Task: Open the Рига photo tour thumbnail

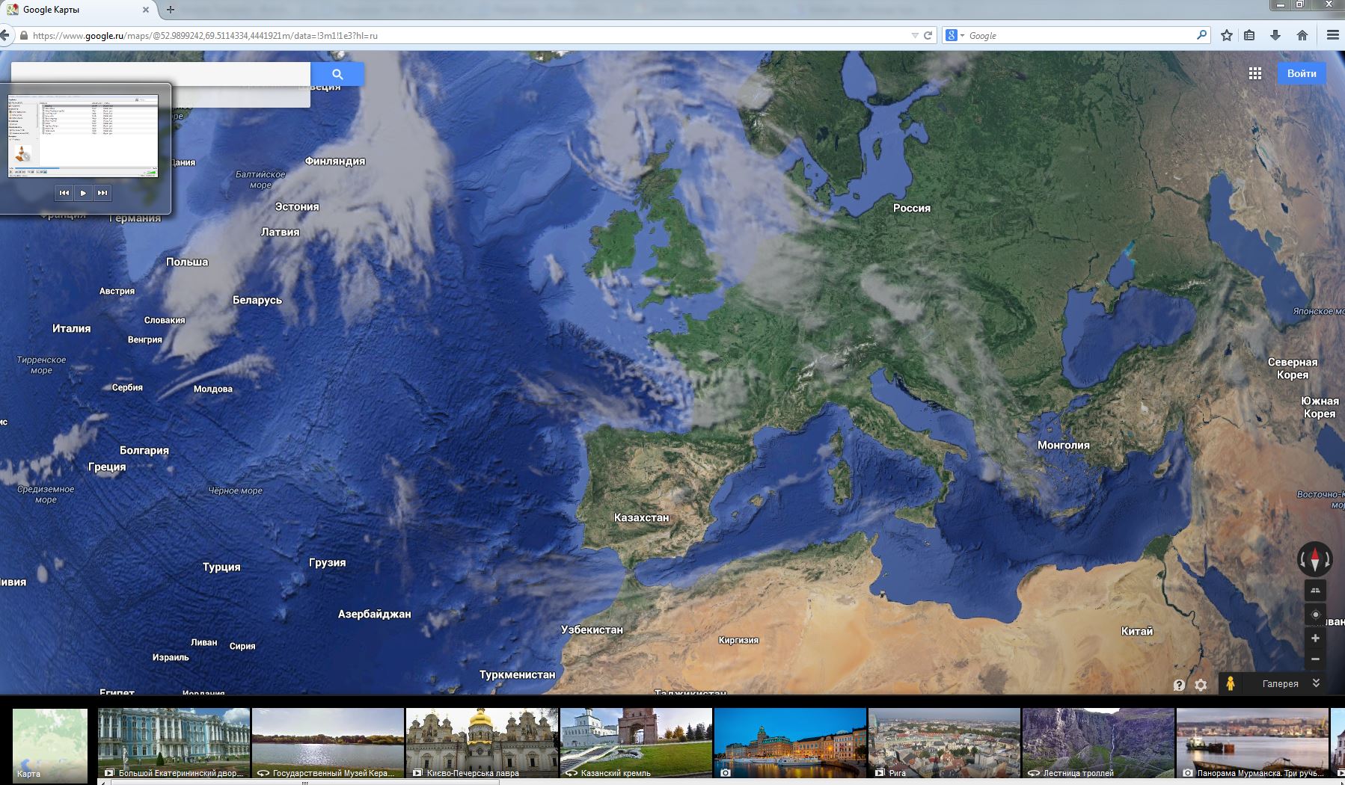Action: (x=944, y=743)
